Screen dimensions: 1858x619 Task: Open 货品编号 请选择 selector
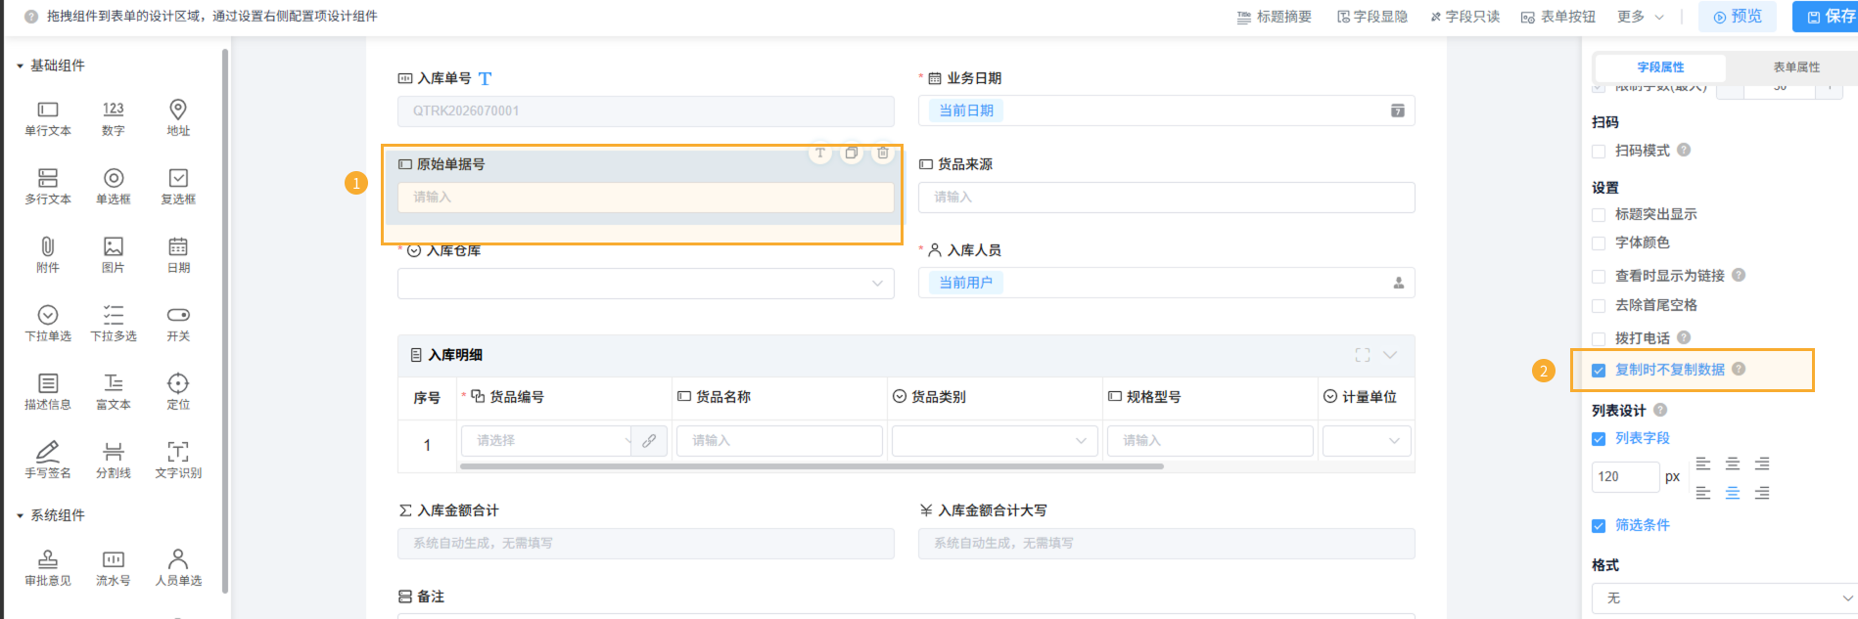point(547,441)
